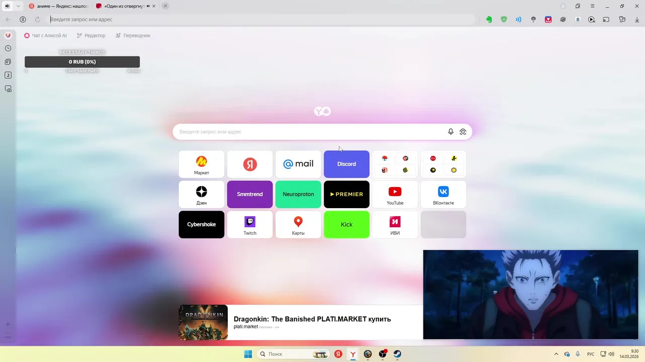Open the ВКонтакте tile

pyautogui.click(x=443, y=195)
